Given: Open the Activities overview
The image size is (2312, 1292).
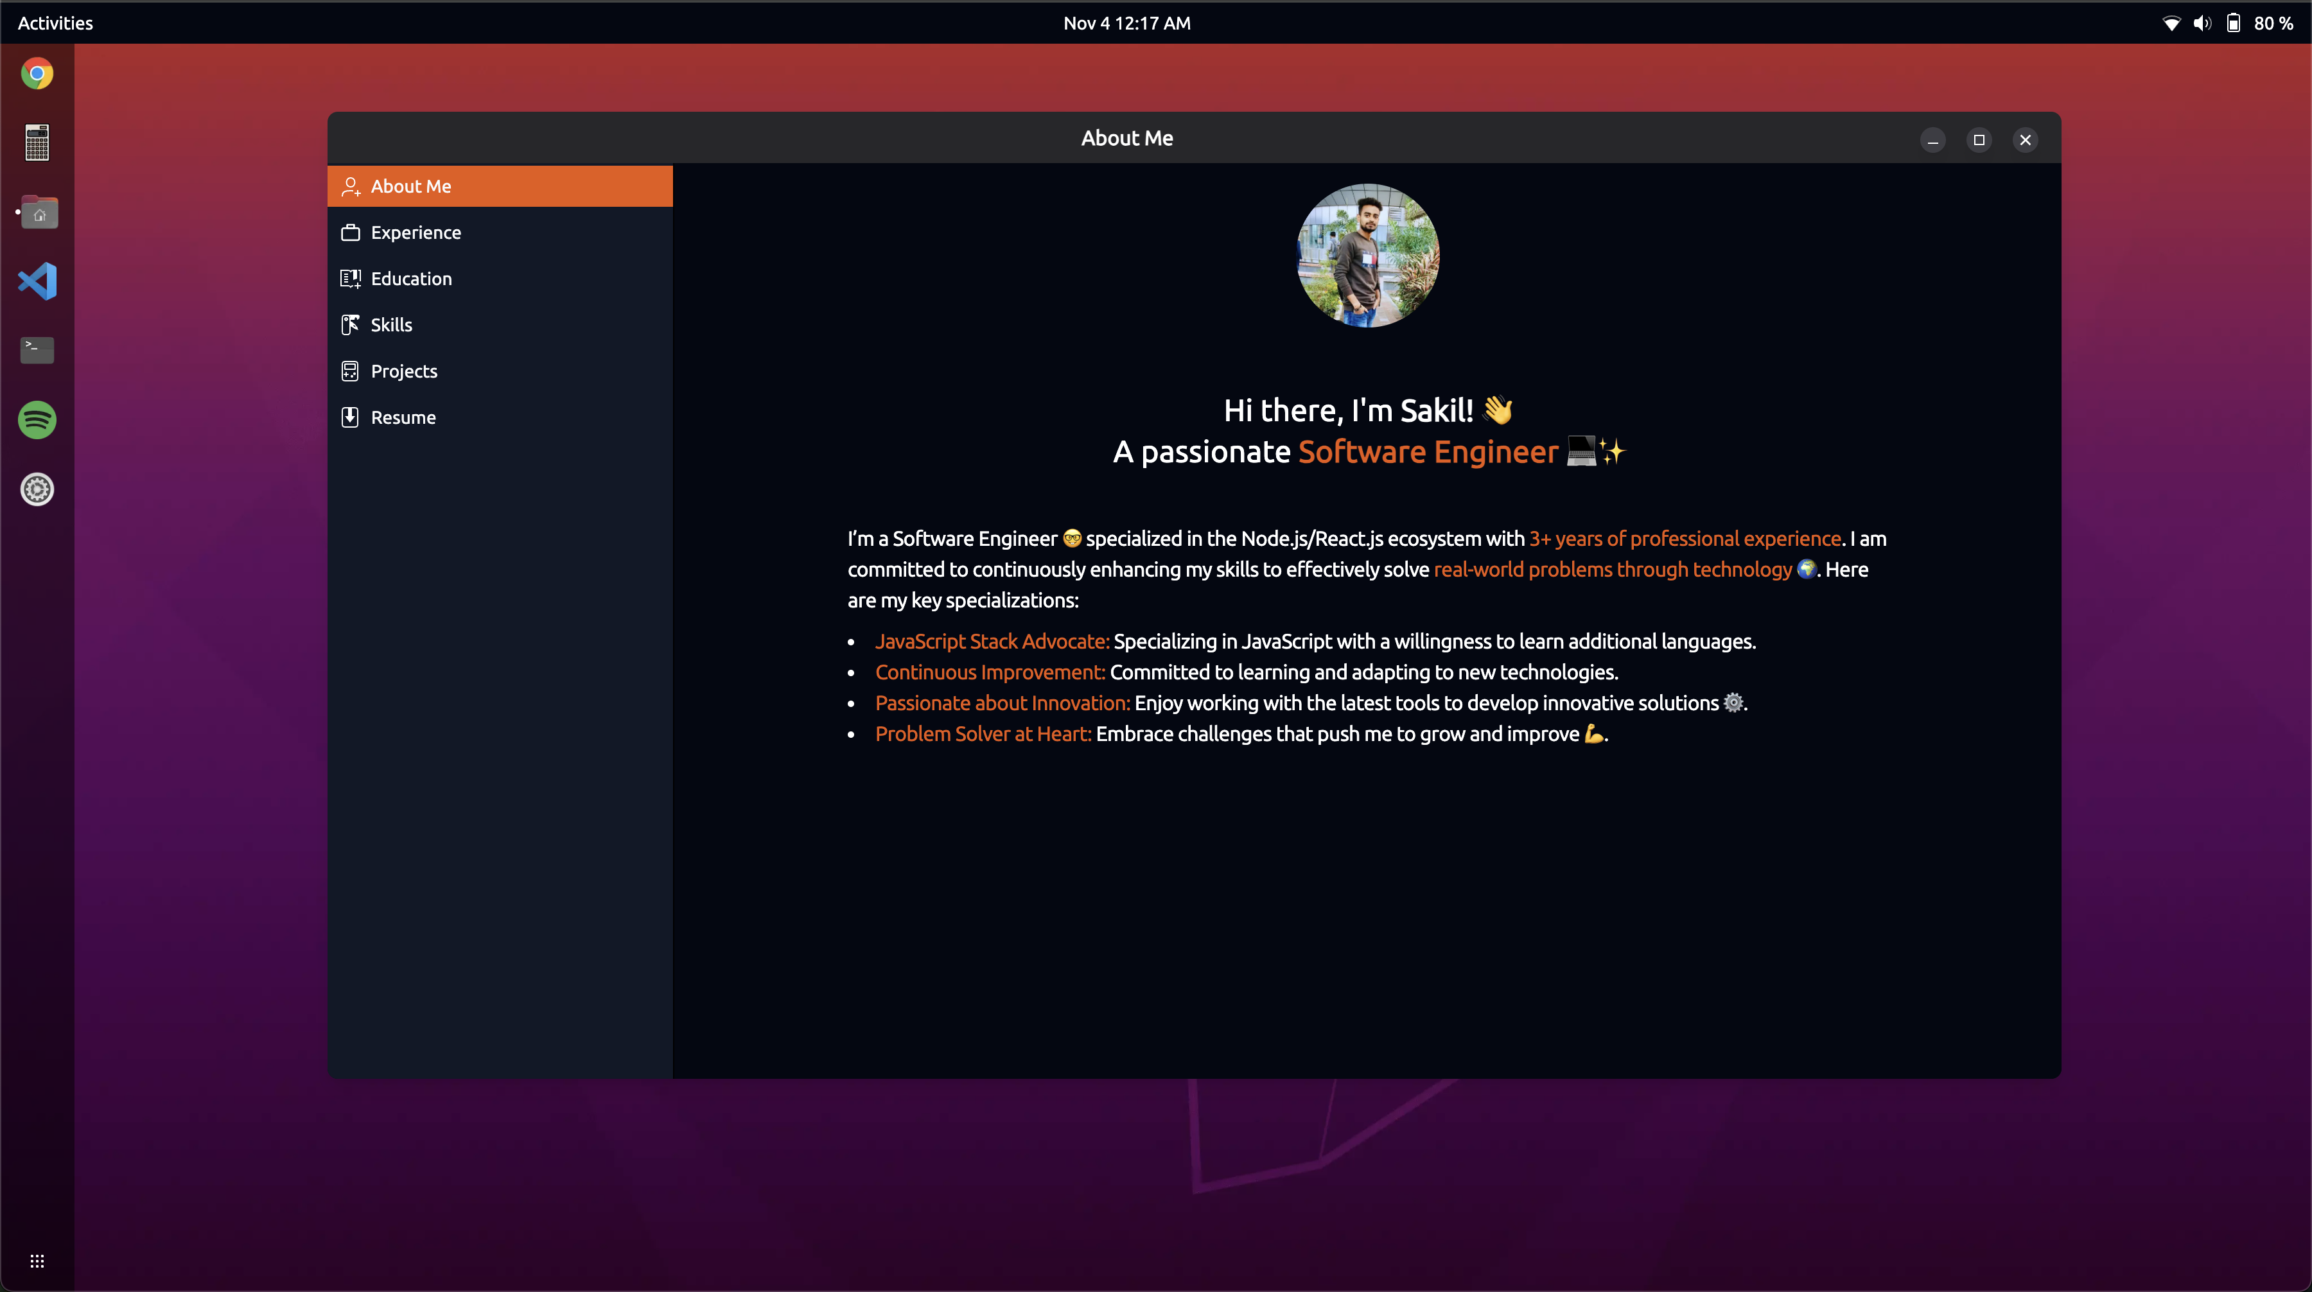Looking at the screenshot, I should point(56,23).
